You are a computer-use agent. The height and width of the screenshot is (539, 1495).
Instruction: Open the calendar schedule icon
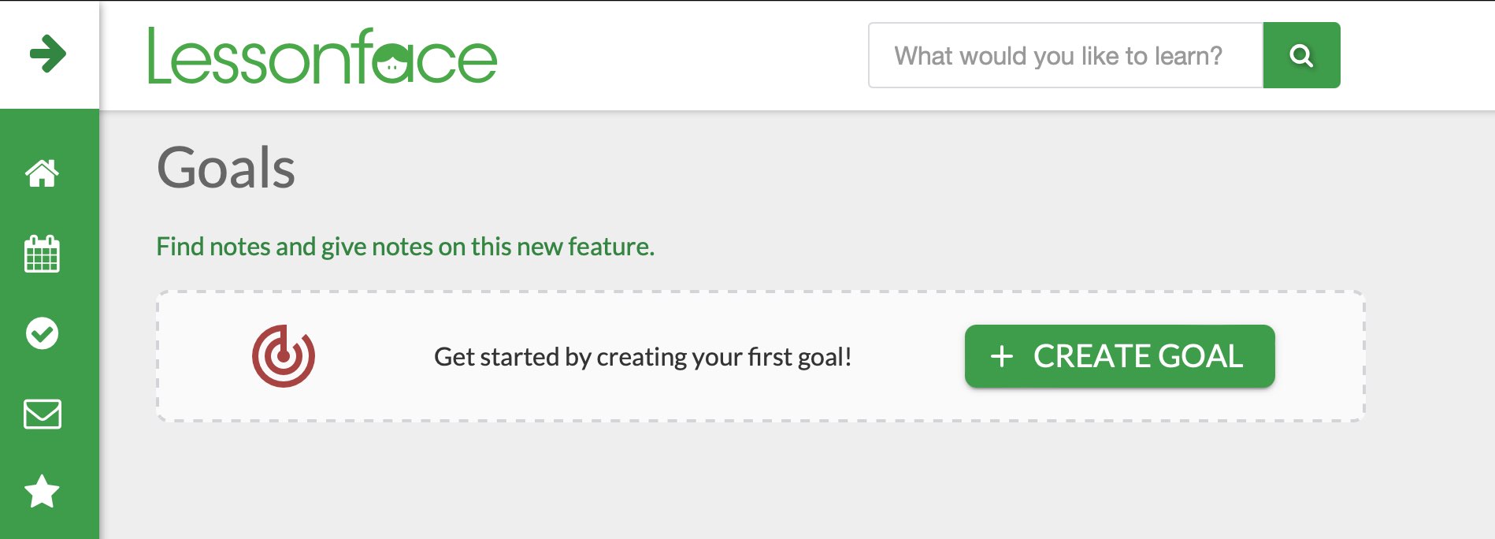(42, 254)
